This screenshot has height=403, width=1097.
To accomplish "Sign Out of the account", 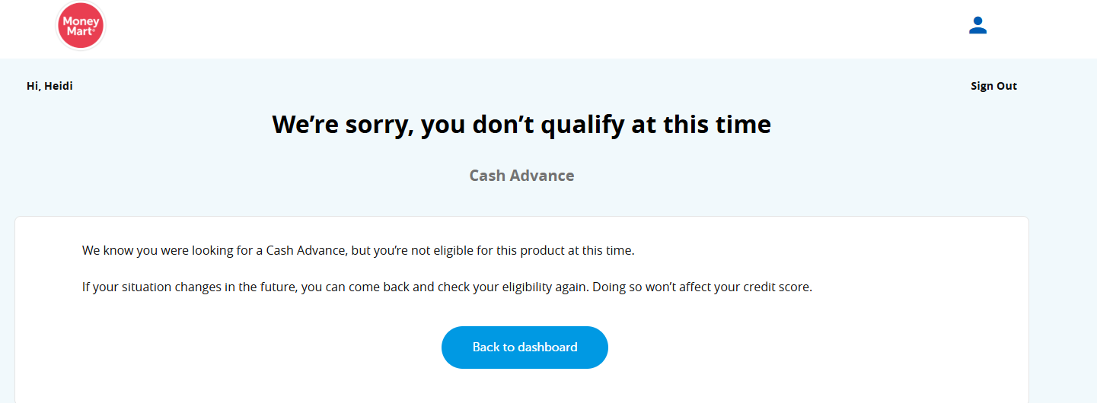I will click(x=993, y=86).
